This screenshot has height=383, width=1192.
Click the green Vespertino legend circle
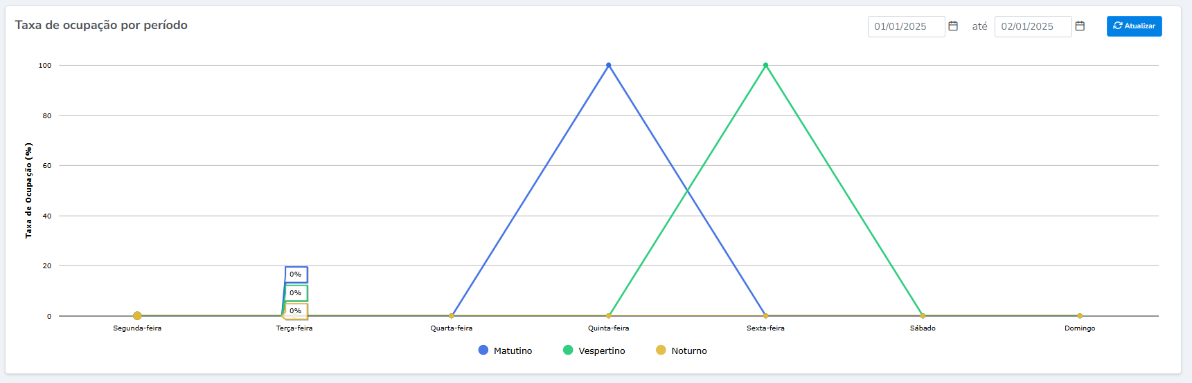click(568, 351)
